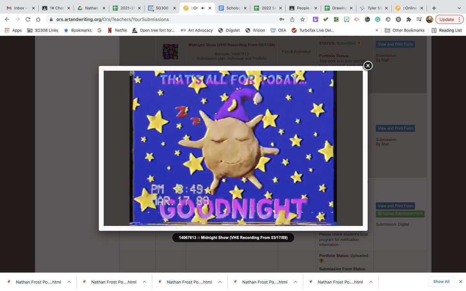
Task: Open the iVision bookmark
Action: [x=255, y=30]
